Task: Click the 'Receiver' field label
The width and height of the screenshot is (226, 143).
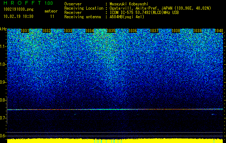Action: 73,13
